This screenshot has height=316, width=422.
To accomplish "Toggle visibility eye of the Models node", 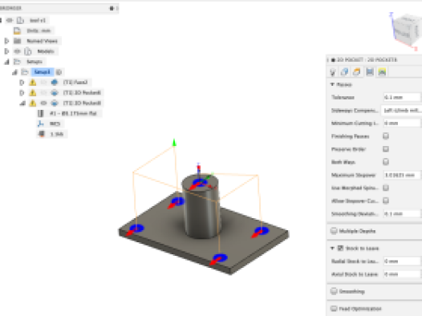I will (x=18, y=51).
